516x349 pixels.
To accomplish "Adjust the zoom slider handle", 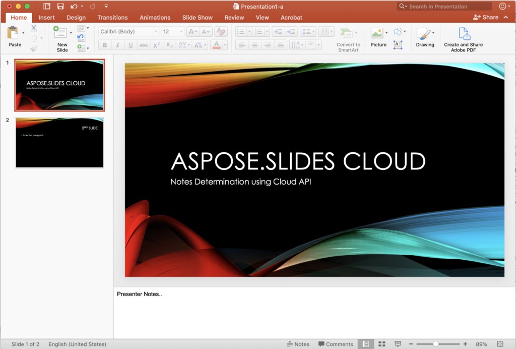I will [x=435, y=344].
